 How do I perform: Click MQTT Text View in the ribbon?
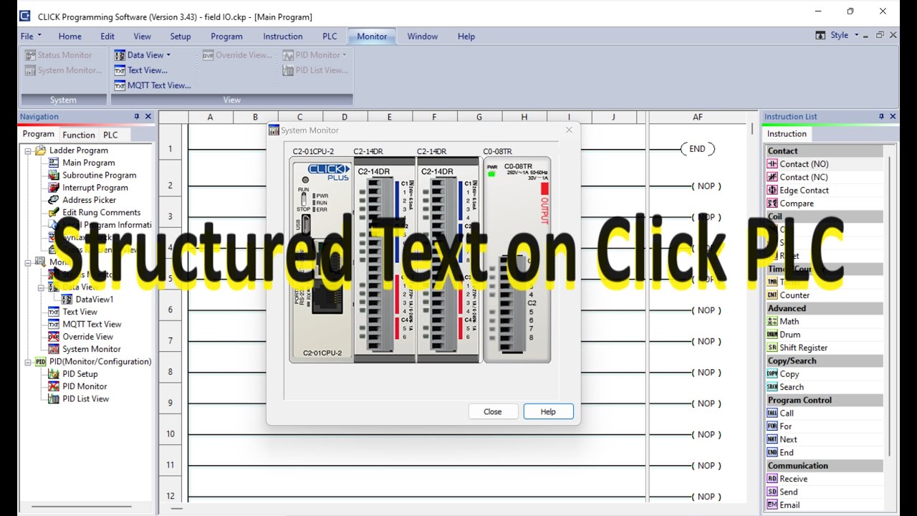pyautogui.click(x=153, y=85)
